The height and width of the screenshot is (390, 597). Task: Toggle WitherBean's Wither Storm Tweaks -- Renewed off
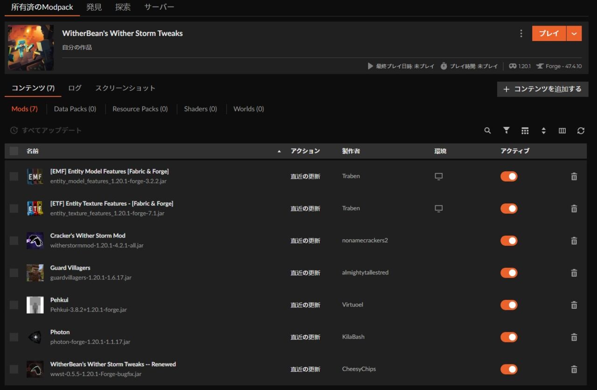pos(509,369)
